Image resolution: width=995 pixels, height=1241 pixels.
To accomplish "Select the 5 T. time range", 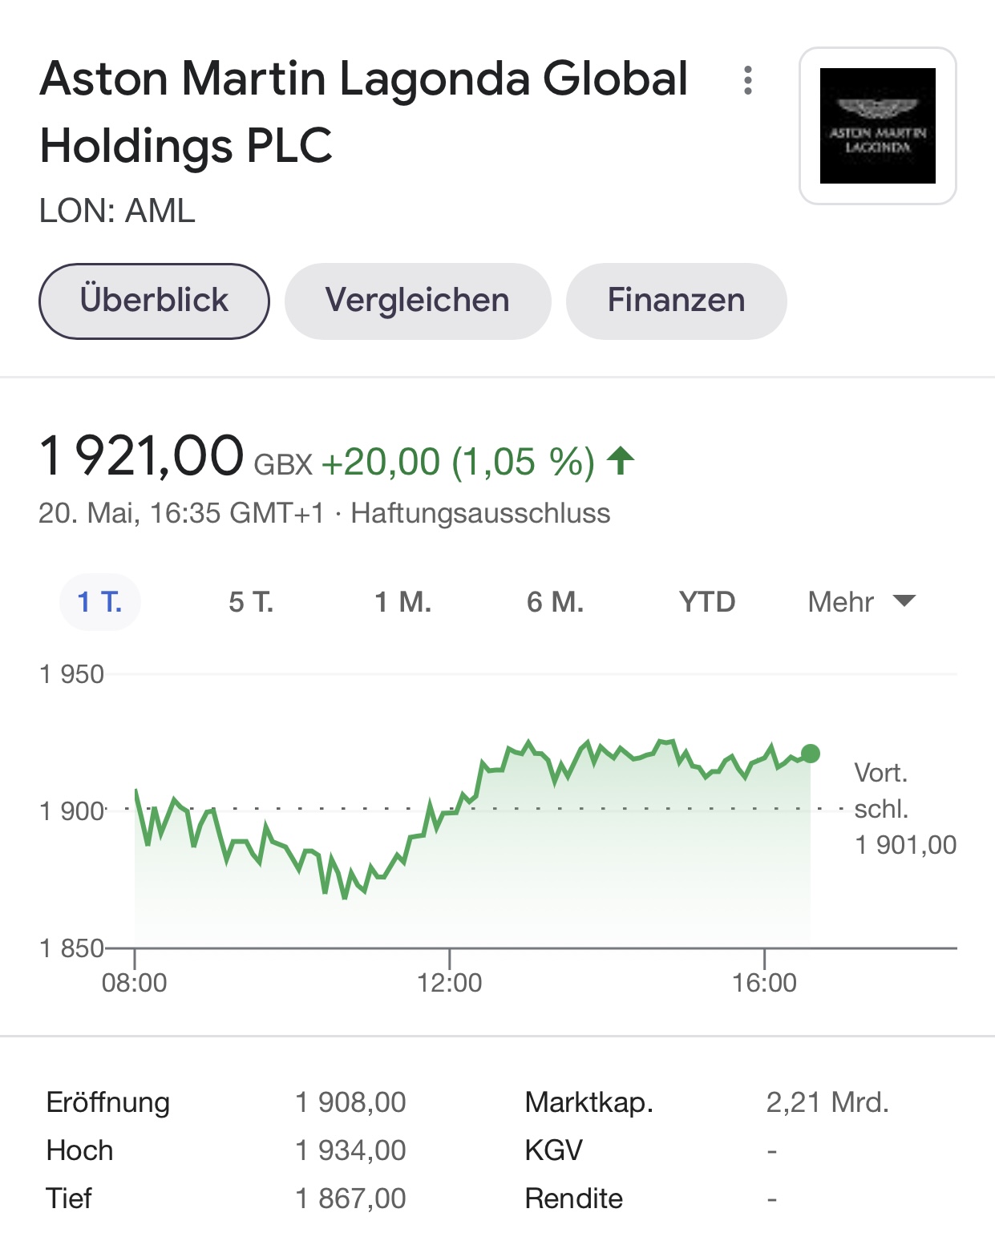I will pos(251,601).
